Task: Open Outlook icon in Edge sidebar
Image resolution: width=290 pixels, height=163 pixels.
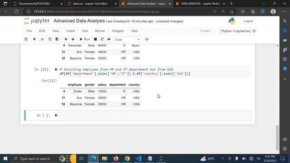Action: click(285, 69)
